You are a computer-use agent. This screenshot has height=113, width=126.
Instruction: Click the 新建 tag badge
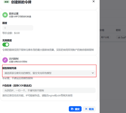click(6, 2)
